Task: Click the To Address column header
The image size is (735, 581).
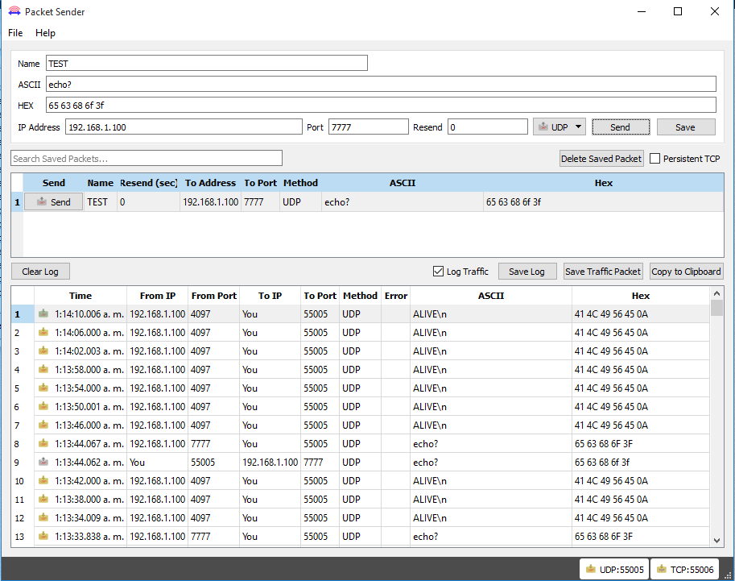Action: pyautogui.click(x=210, y=183)
